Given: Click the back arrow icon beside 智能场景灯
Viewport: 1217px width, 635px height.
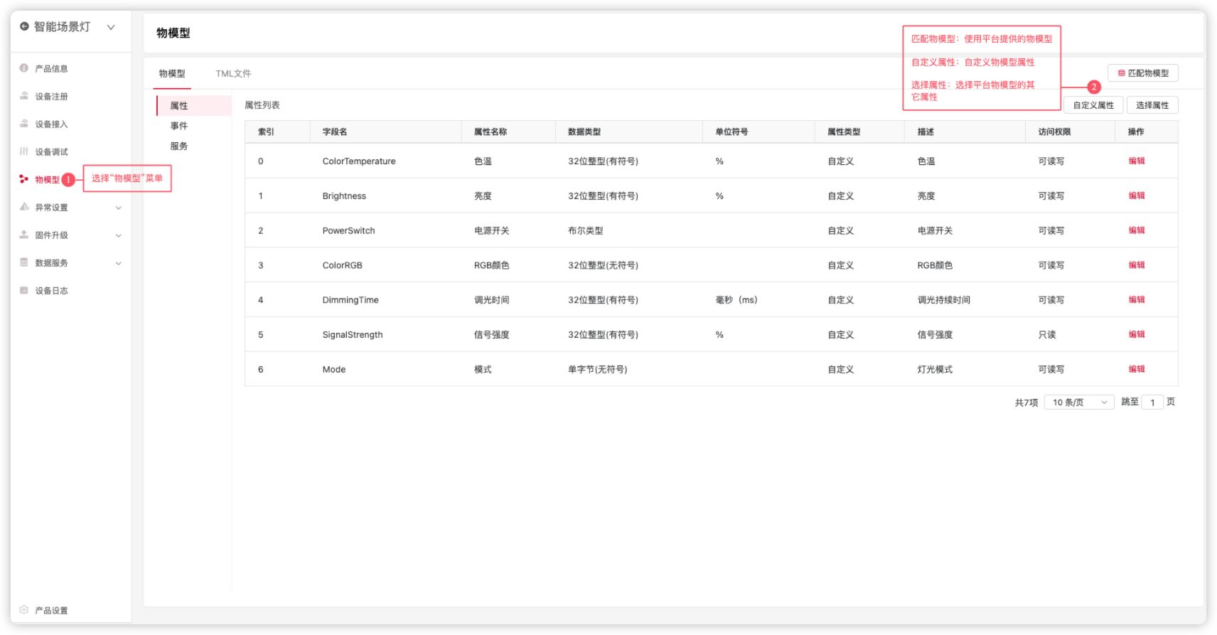Looking at the screenshot, I should click(24, 27).
